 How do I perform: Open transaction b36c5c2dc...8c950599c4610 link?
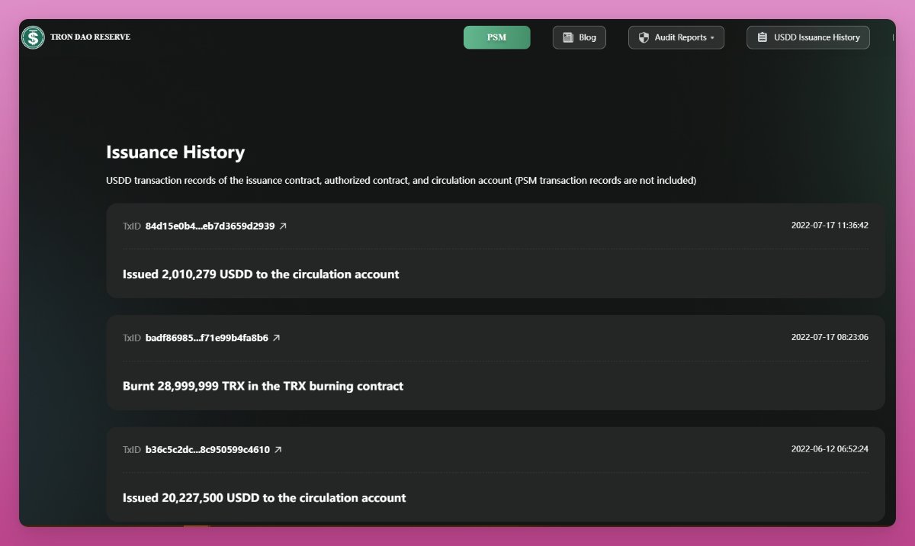pos(207,450)
